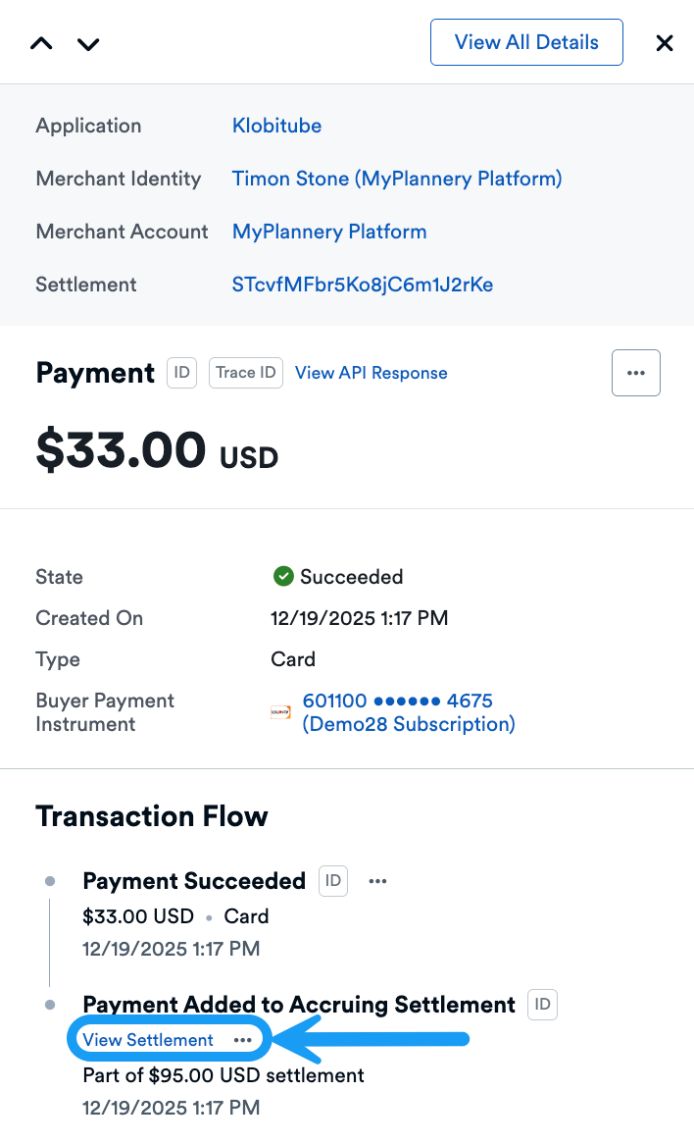Screen dimensions: 694x1144
Task: Open ellipsis menu beside Payment Succeeded
Action: click(377, 881)
